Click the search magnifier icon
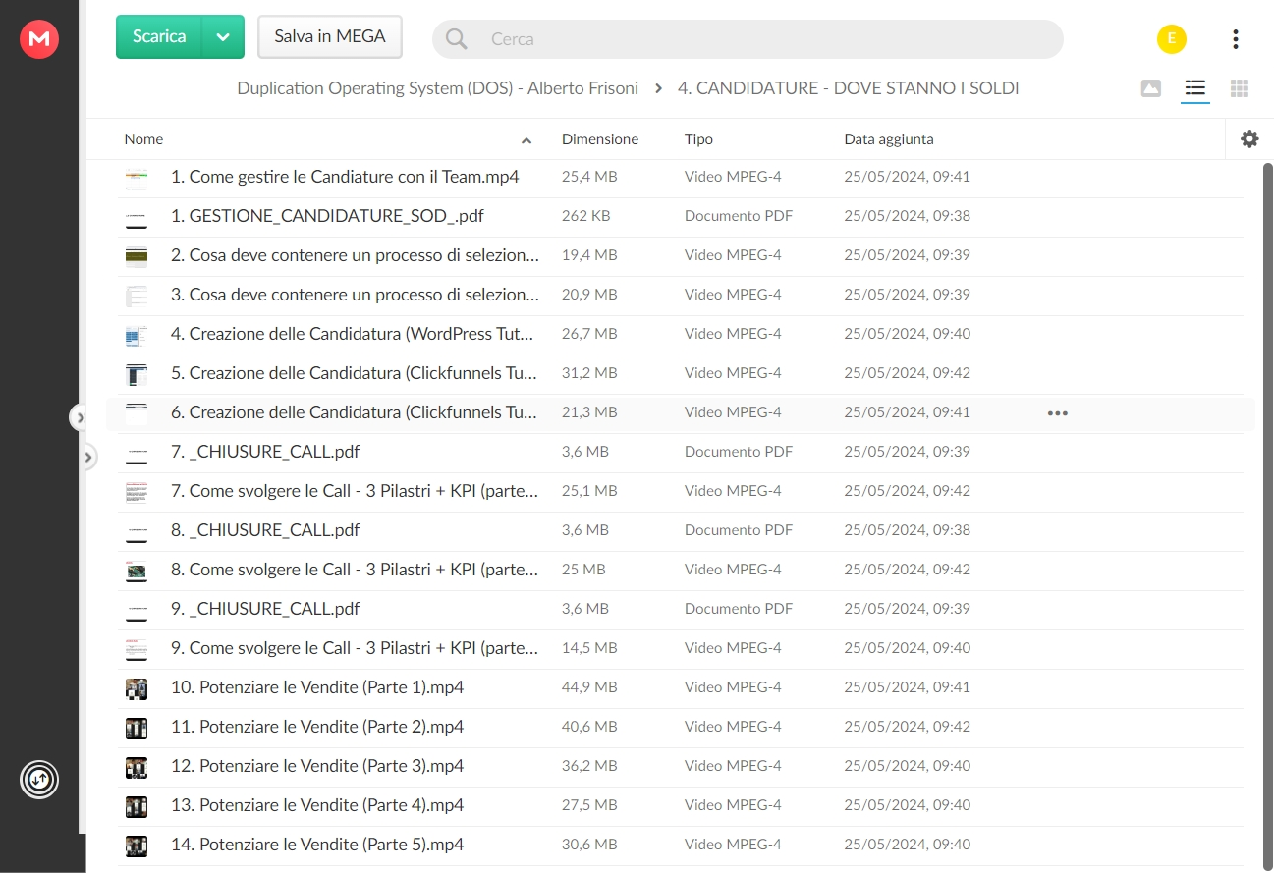The image size is (1274, 873). point(457,39)
